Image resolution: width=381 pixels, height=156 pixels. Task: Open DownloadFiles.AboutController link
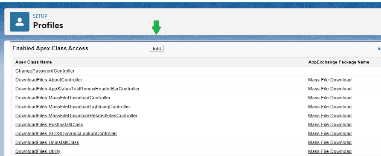pos(49,80)
